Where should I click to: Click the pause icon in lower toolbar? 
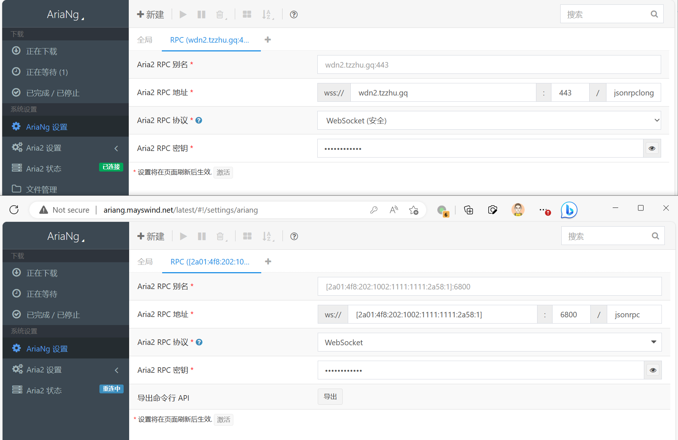(202, 236)
